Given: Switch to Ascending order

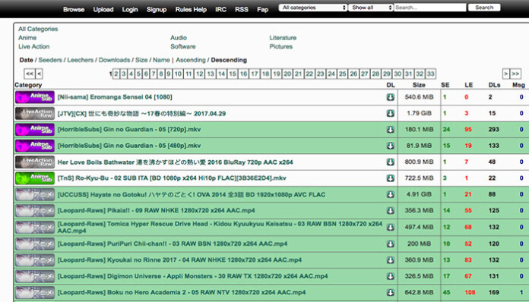Looking at the screenshot, I should coord(191,60).
